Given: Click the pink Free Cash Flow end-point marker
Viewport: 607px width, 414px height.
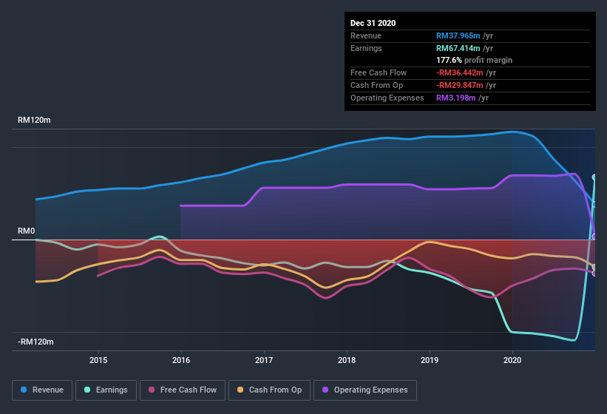Looking at the screenshot, I should (594, 273).
